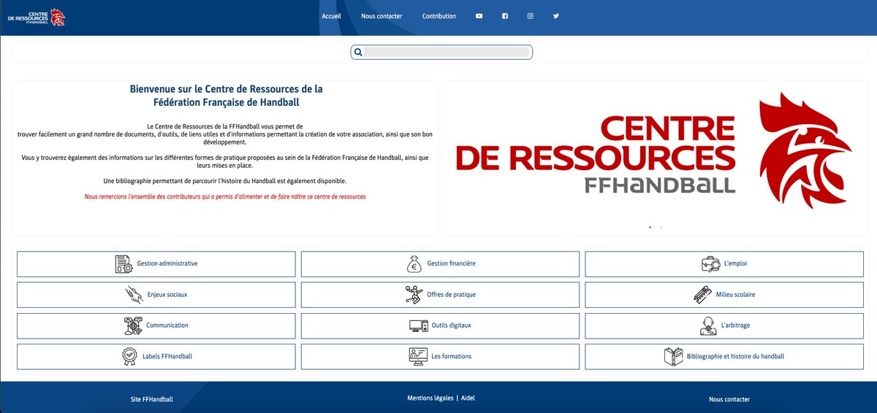The height and width of the screenshot is (413, 877).
Task: Open the Twitter social icon
Action: (556, 16)
